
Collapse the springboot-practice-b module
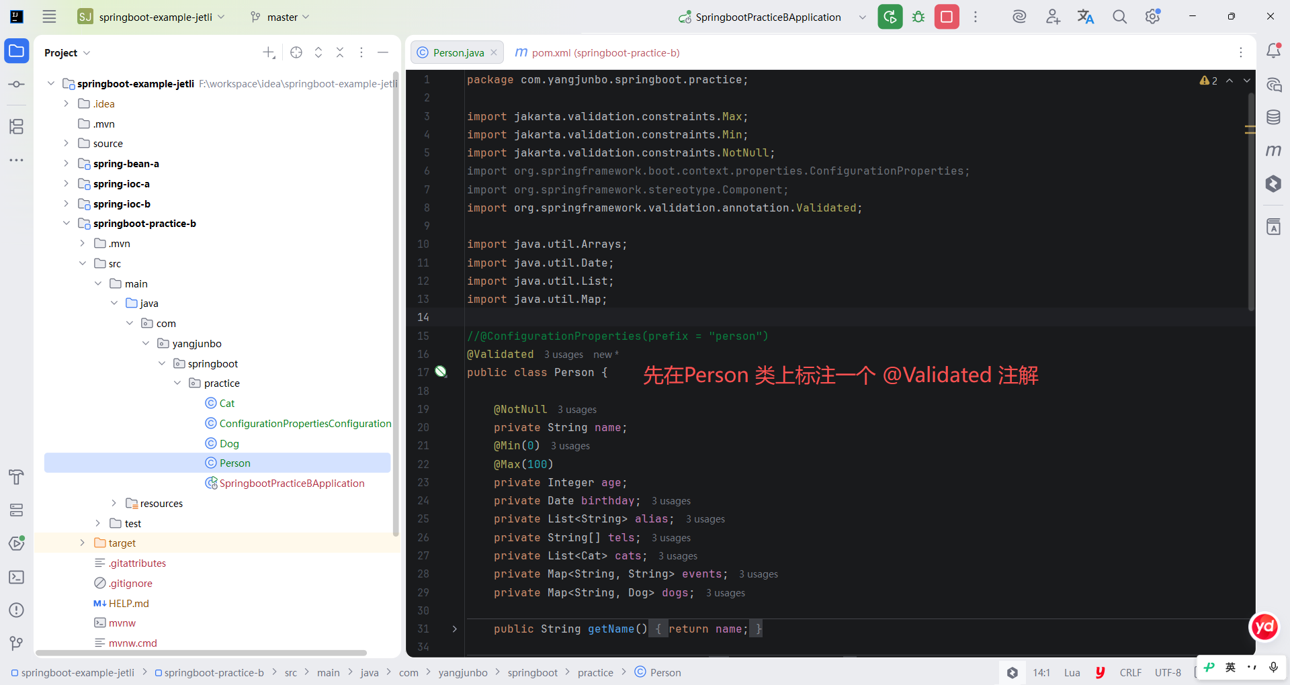click(66, 223)
